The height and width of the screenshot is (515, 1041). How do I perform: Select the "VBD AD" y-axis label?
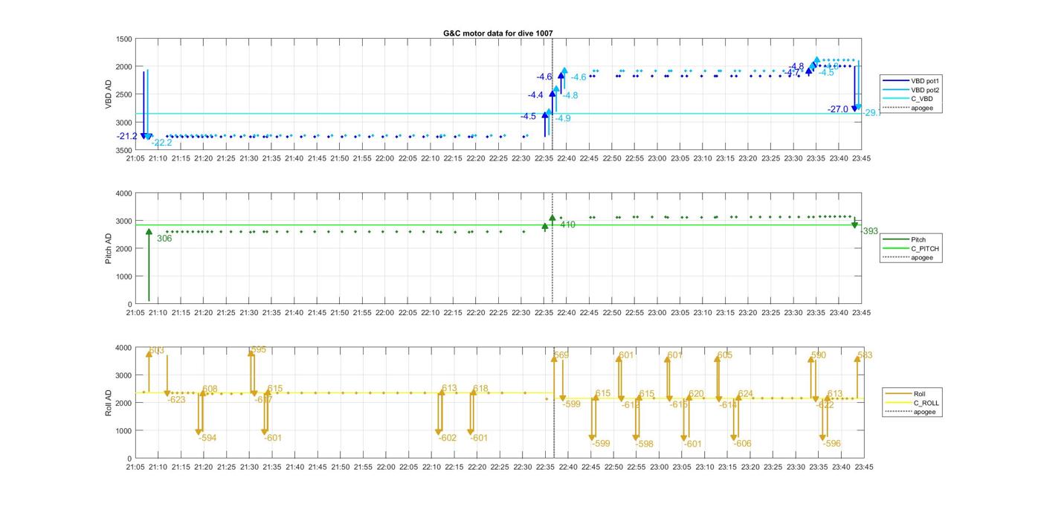click(x=109, y=94)
